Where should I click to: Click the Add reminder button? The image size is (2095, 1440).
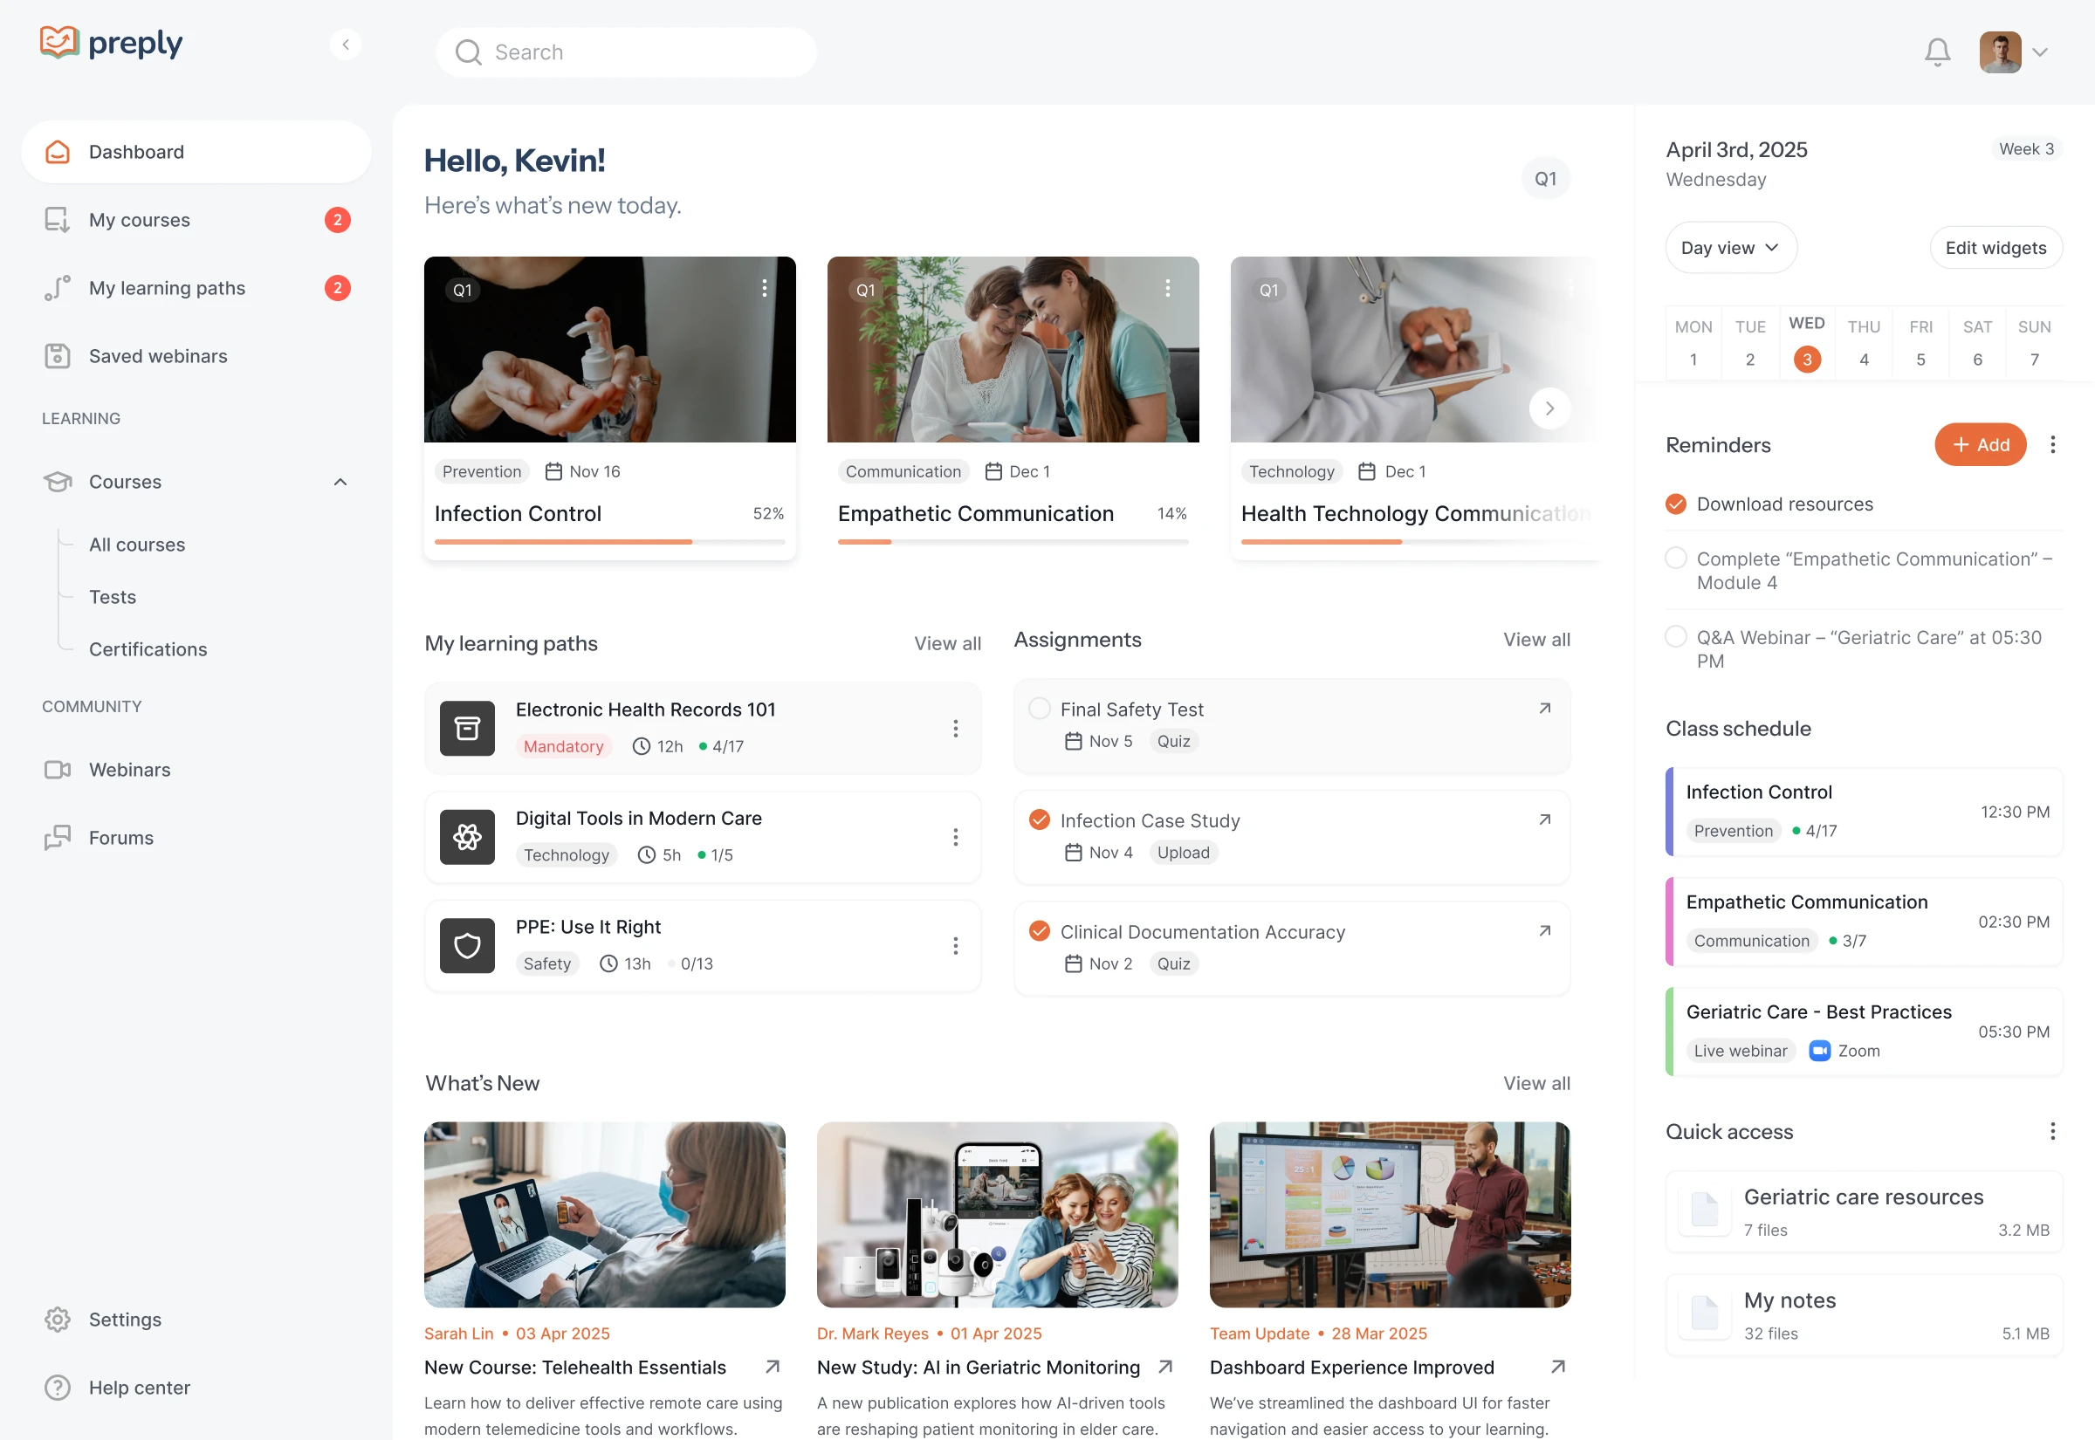1980,445
